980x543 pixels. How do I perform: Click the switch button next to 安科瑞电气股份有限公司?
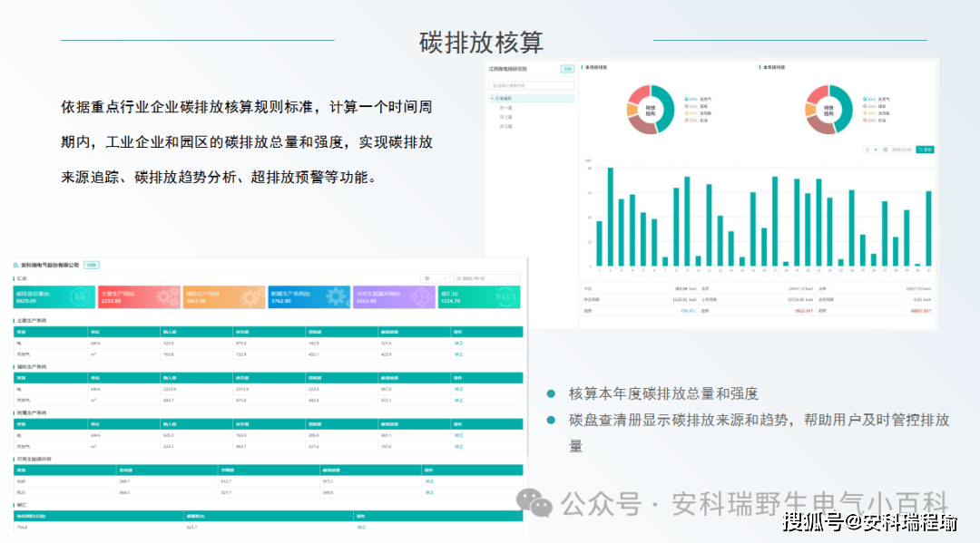tap(92, 266)
